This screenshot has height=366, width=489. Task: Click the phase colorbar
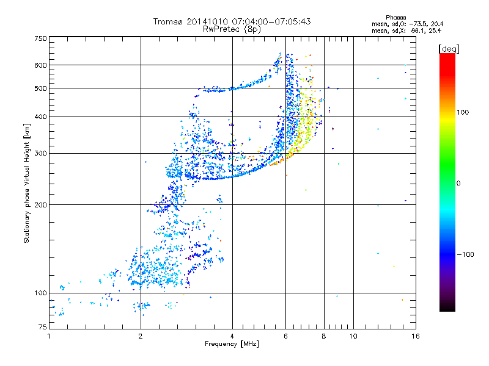pyautogui.click(x=447, y=182)
